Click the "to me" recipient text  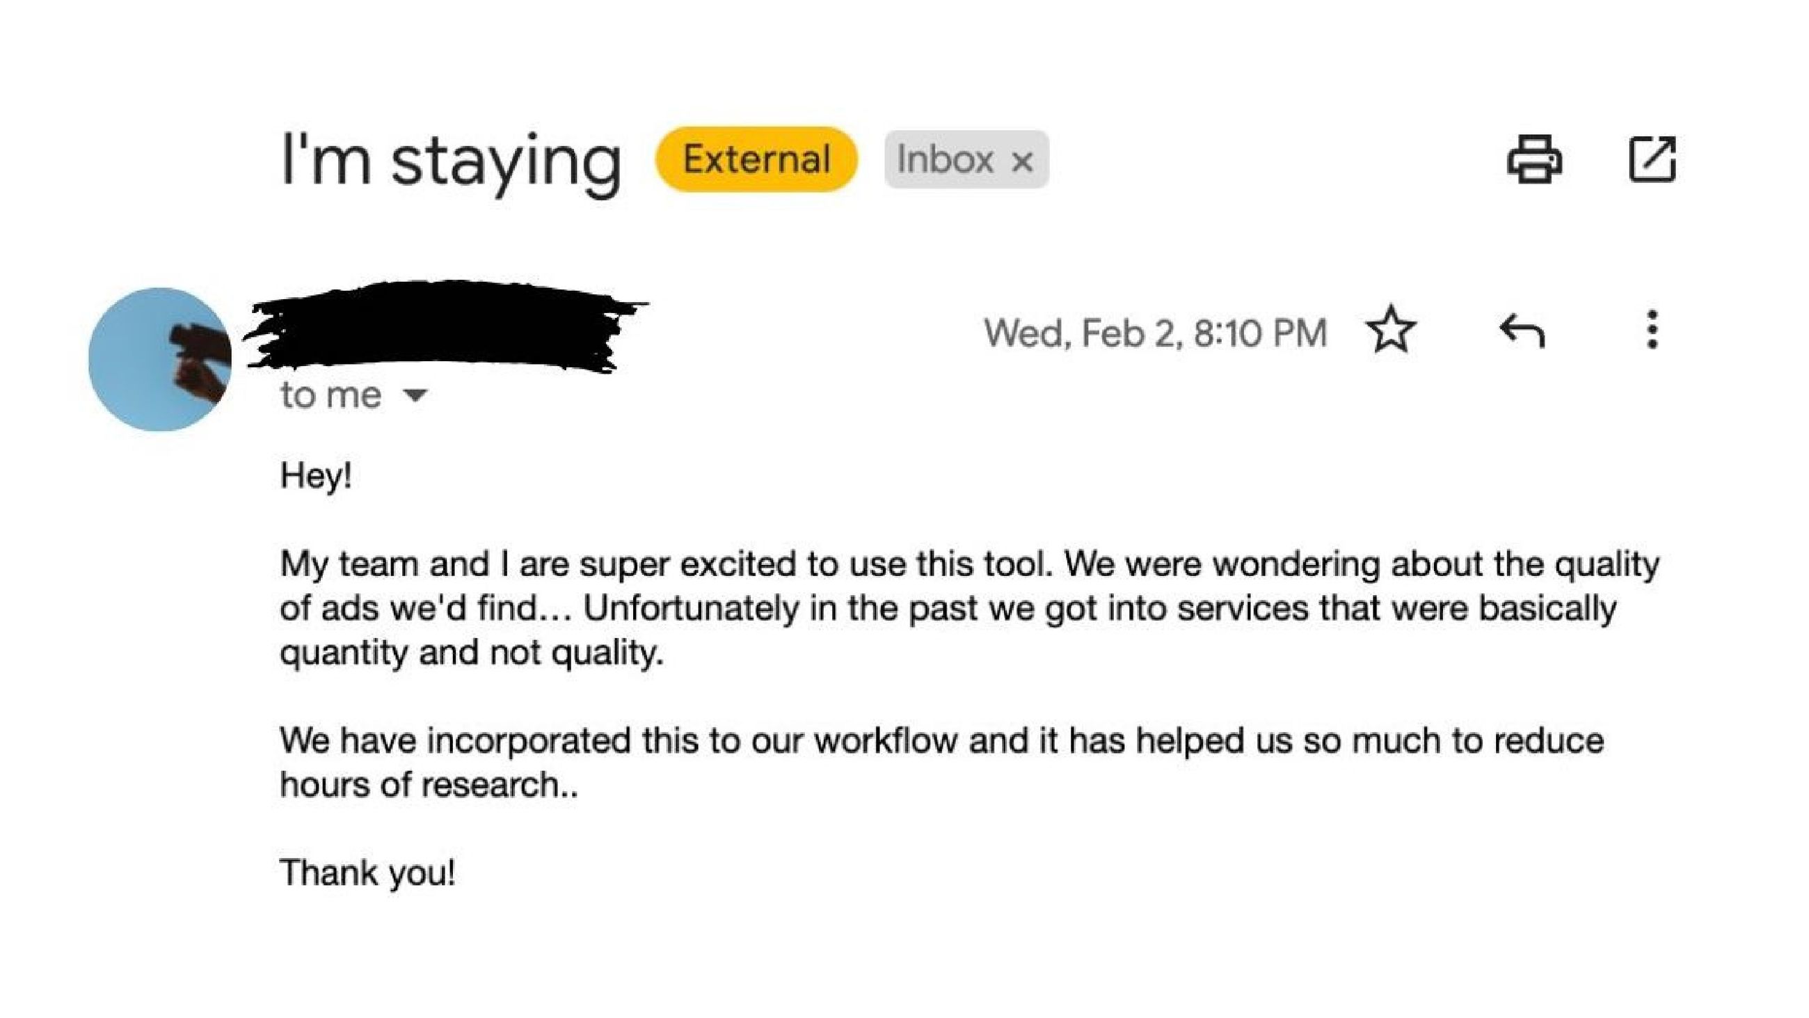(x=330, y=395)
